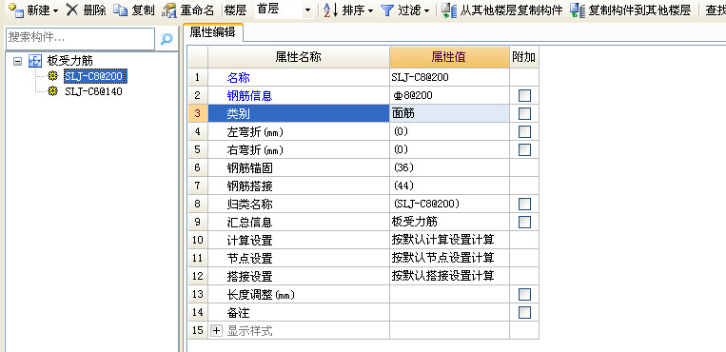Viewport: 726px width, 352px height.
Task: Select the 类别 property name row
Action: [299, 113]
